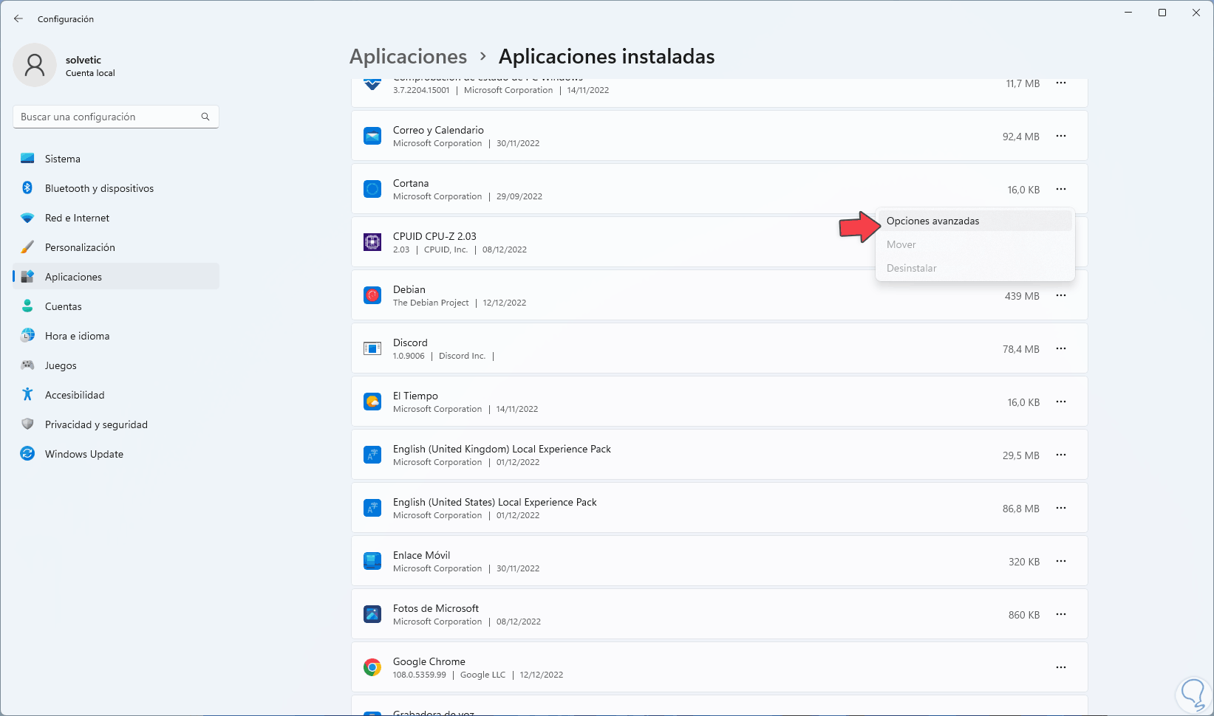The width and height of the screenshot is (1214, 716).
Task: Click the El Tiempo weather icon
Action: click(x=372, y=402)
